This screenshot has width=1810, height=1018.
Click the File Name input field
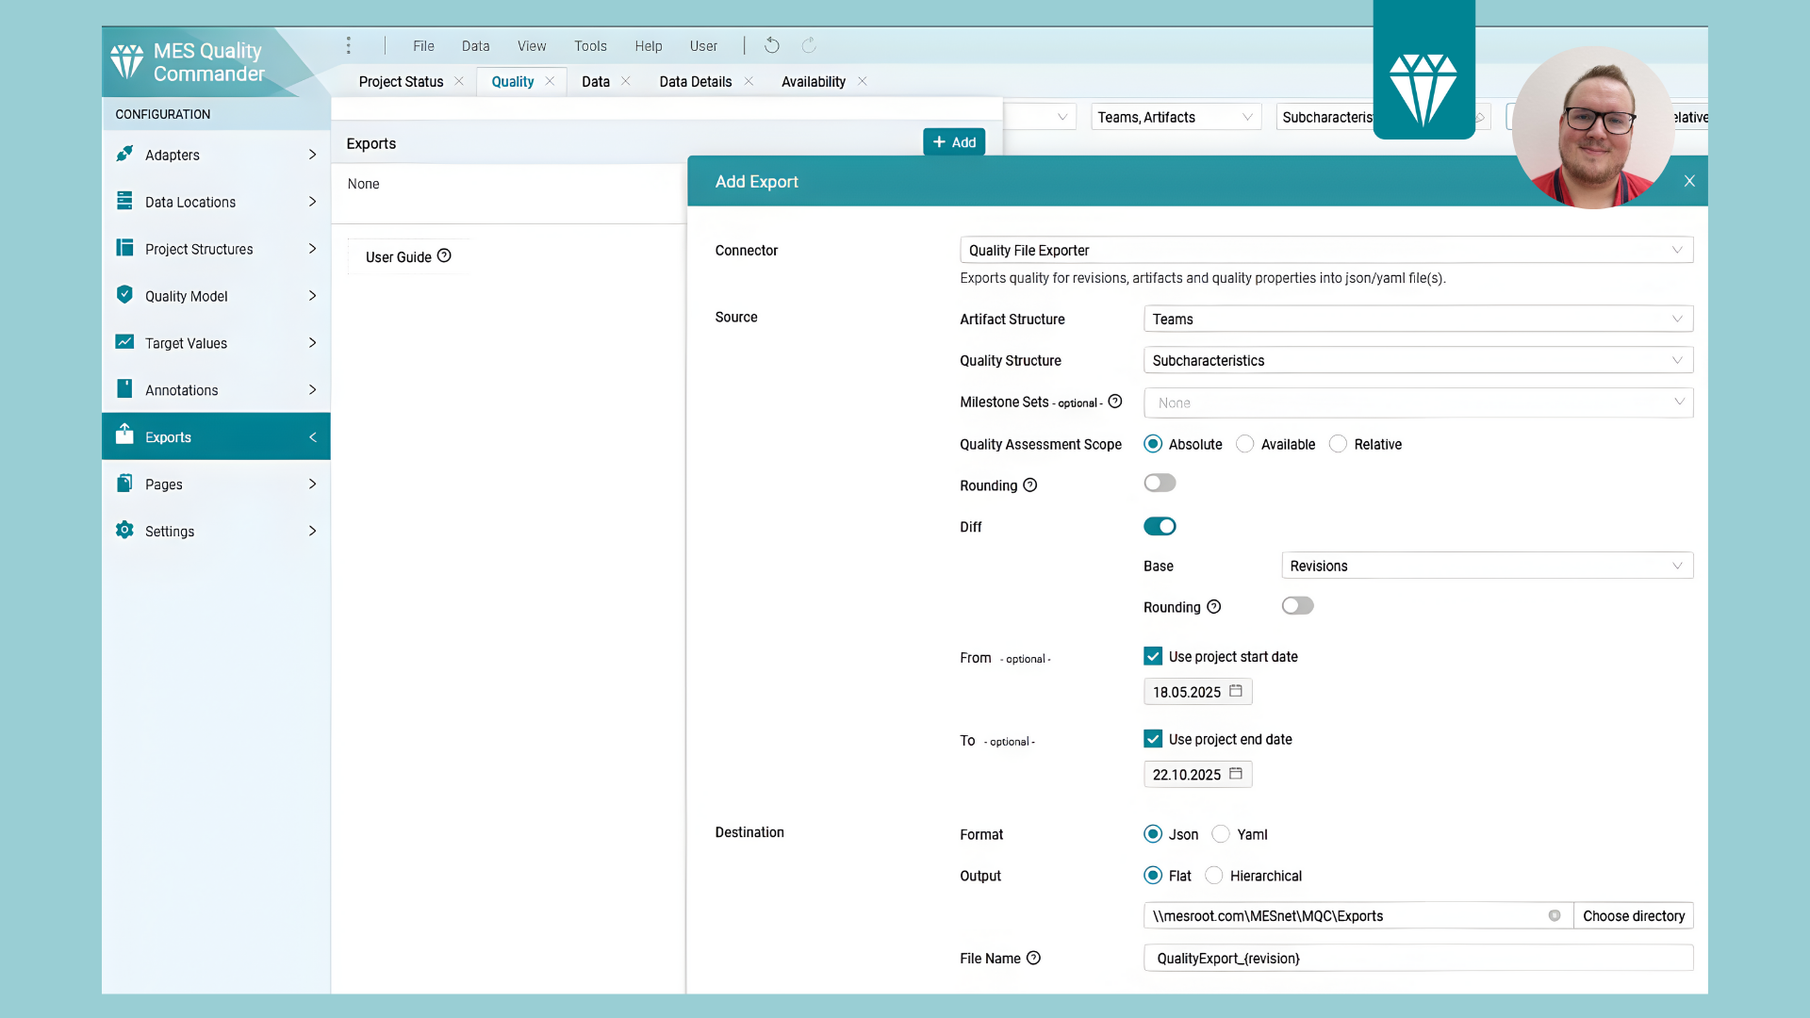pos(1417,958)
